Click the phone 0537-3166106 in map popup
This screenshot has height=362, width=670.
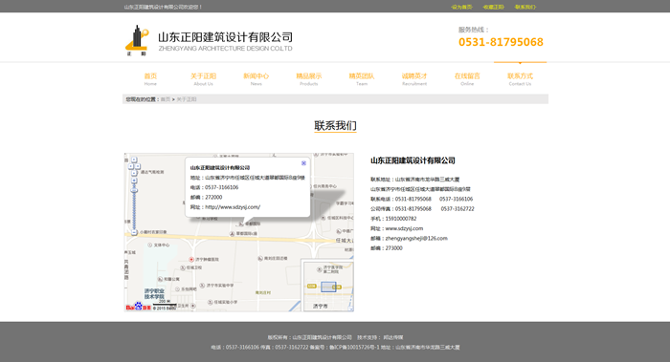coord(222,187)
